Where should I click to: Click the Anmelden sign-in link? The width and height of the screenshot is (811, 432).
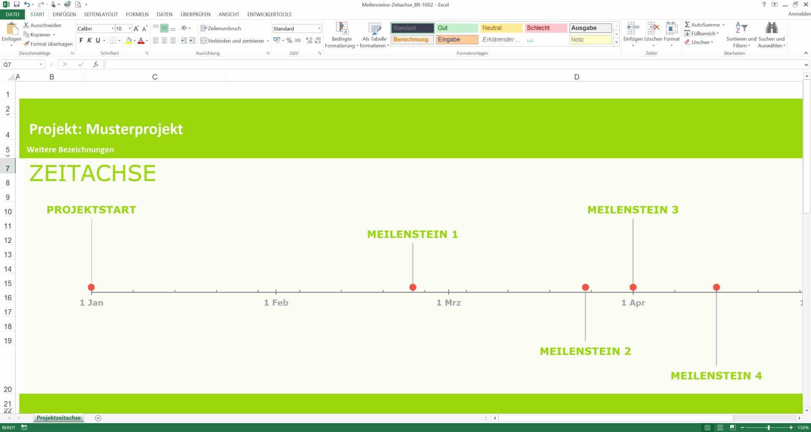pyautogui.click(x=799, y=14)
